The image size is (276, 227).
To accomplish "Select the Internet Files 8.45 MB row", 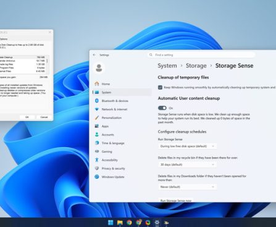I will tap(23, 71).
